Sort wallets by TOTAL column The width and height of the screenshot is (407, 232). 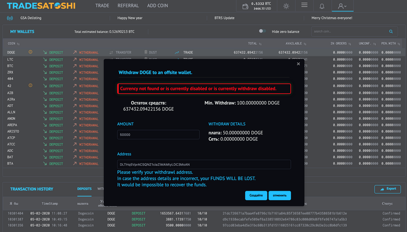[x=255, y=44]
